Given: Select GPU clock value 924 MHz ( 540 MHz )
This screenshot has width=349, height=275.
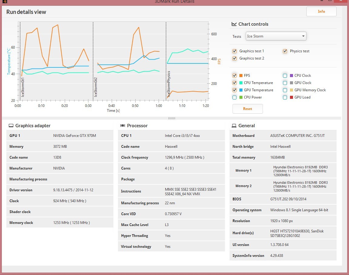Looking at the screenshot, I should coord(70,201).
